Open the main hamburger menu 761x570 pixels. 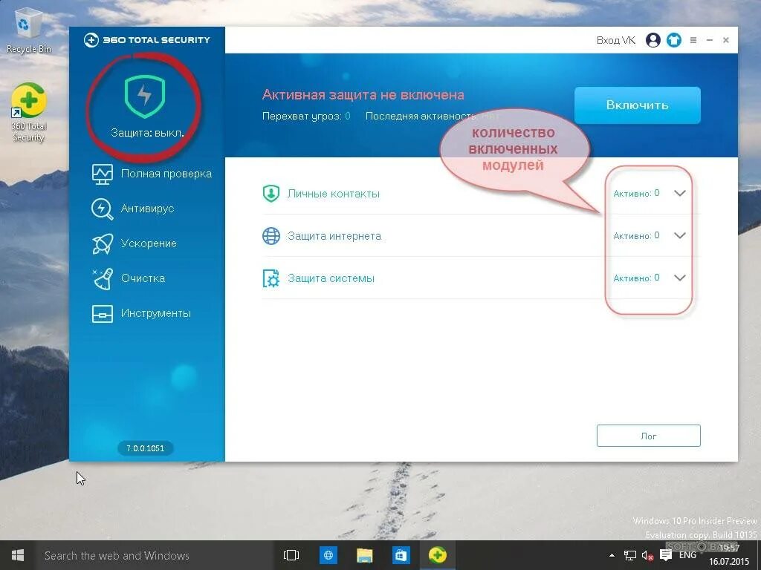click(693, 40)
